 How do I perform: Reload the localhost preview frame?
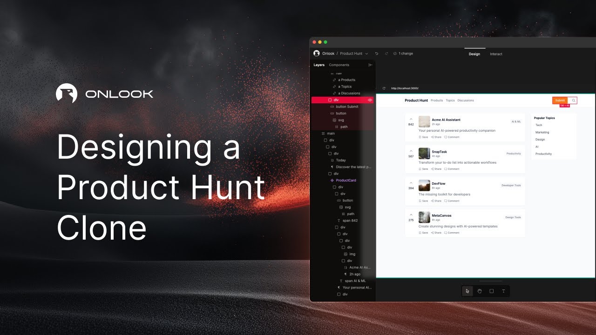[384, 88]
